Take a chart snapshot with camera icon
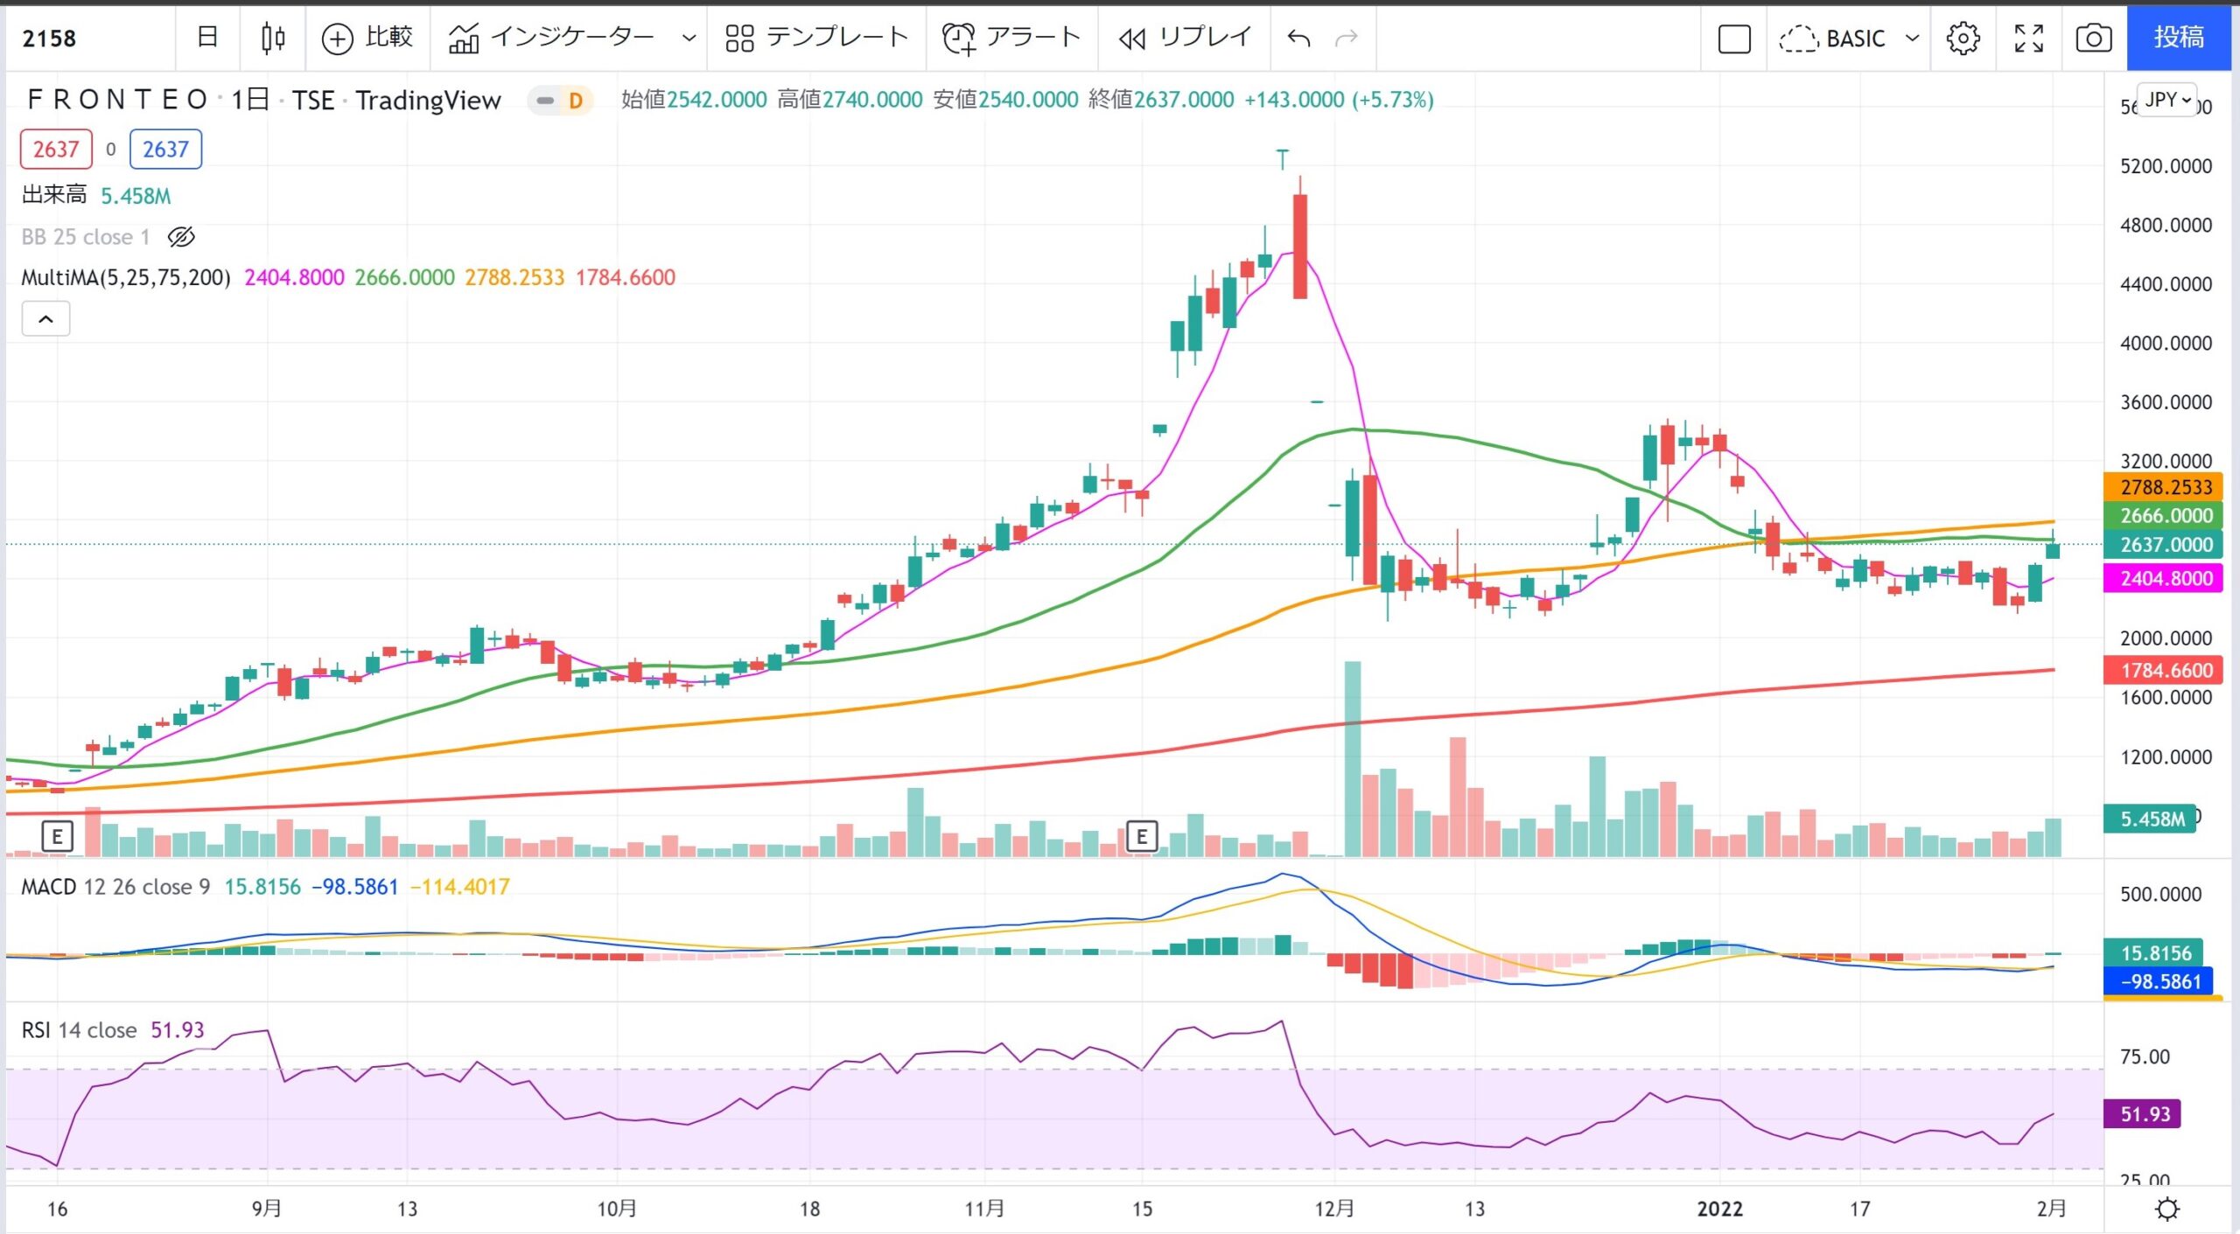The width and height of the screenshot is (2240, 1234). point(2094,38)
